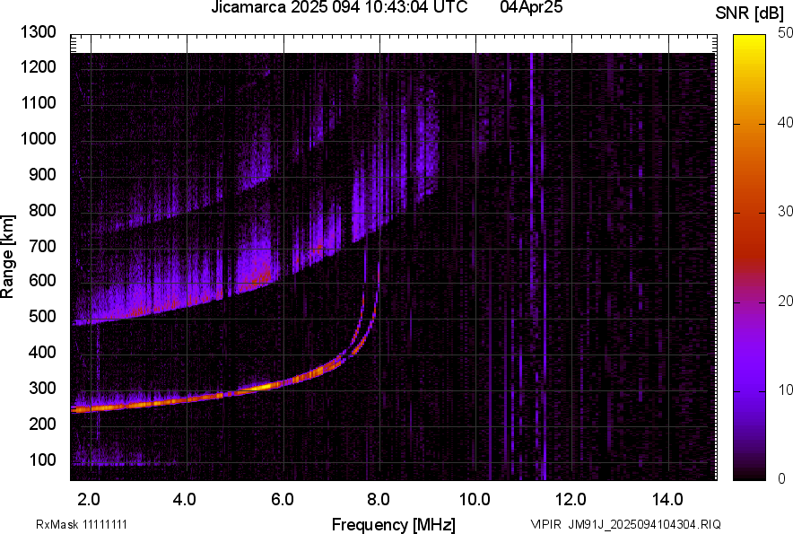Image resolution: width=793 pixels, height=534 pixels.
Task: Click the frequency tick label '6.0'
Action: click(282, 500)
